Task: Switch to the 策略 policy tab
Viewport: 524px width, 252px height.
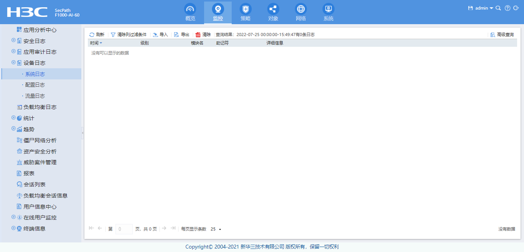Action: coord(246,12)
